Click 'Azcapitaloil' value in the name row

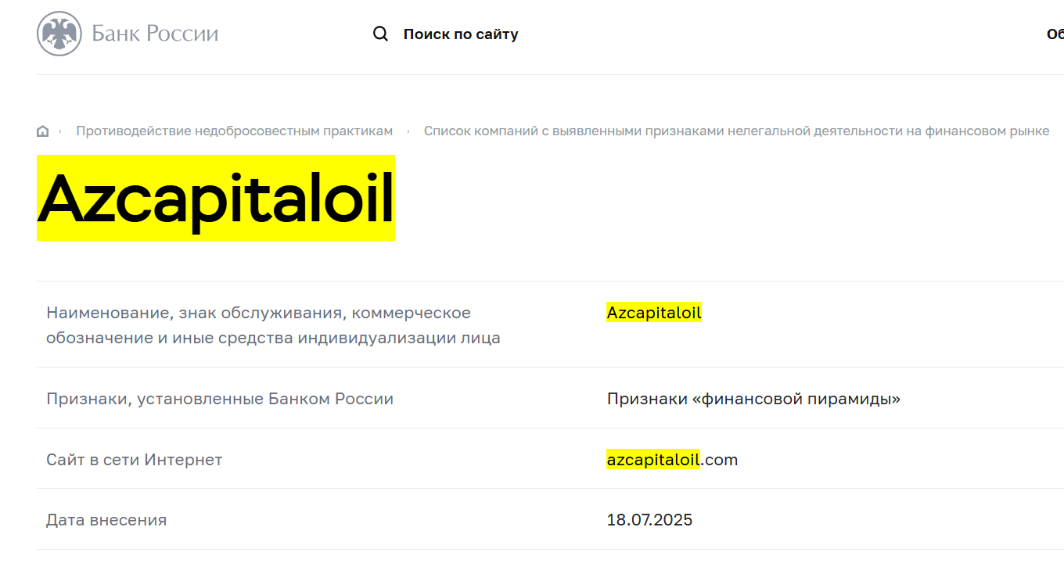click(654, 313)
